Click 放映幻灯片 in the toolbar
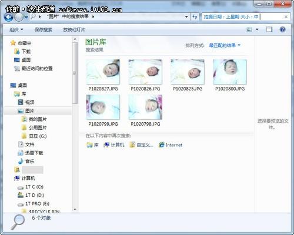 [74, 29]
